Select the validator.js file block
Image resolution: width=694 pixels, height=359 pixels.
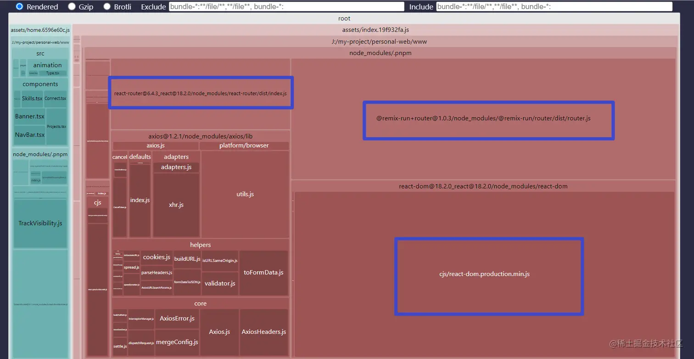(x=220, y=283)
